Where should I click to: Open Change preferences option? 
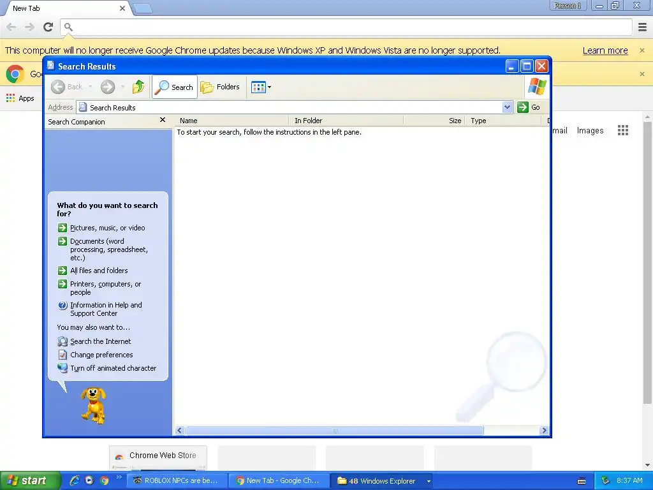tap(101, 355)
